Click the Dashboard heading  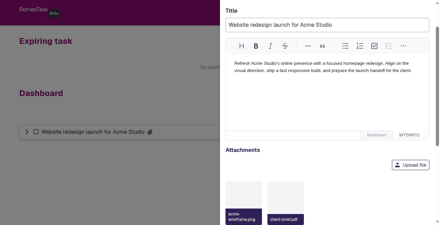pos(41,93)
